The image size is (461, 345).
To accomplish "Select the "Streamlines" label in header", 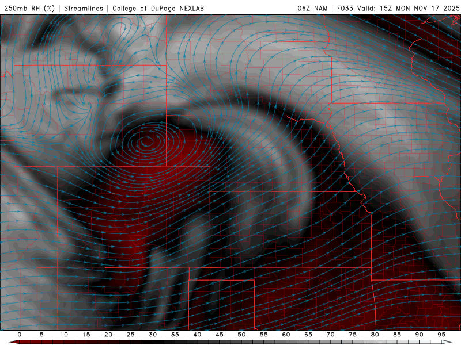I will coord(84,8).
